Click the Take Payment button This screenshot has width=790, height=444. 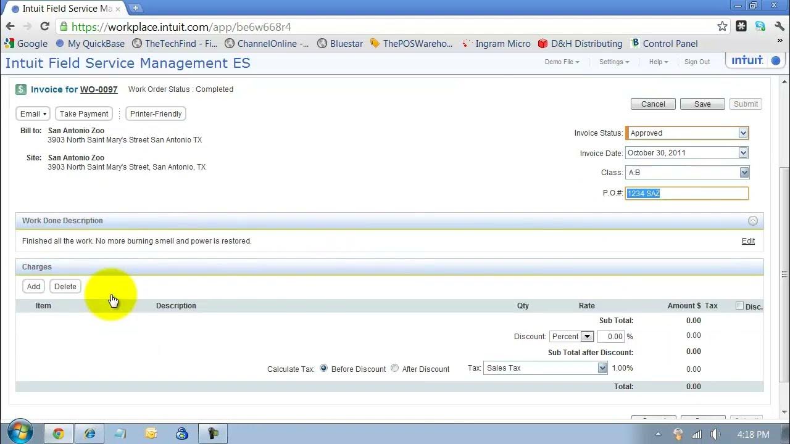point(84,113)
